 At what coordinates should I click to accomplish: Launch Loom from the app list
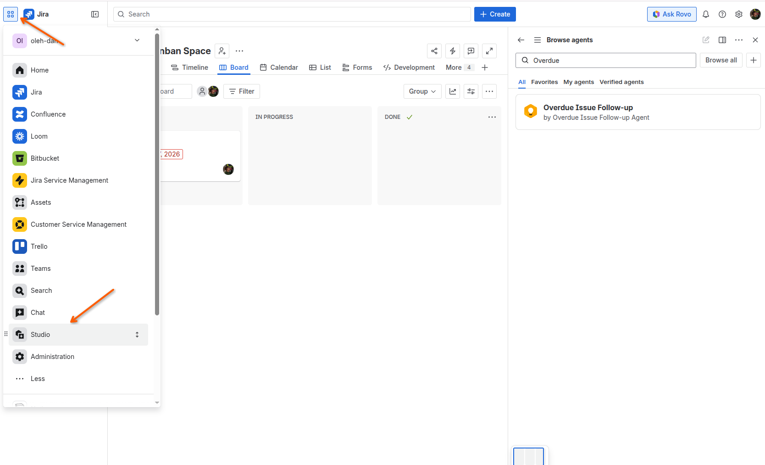78,136
